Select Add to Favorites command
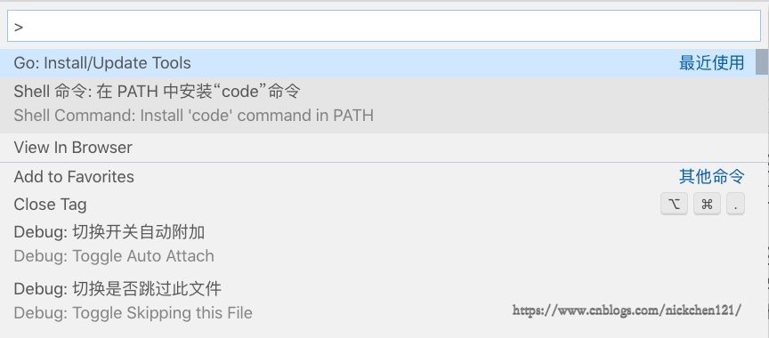The width and height of the screenshot is (769, 338). coord(377,176)
